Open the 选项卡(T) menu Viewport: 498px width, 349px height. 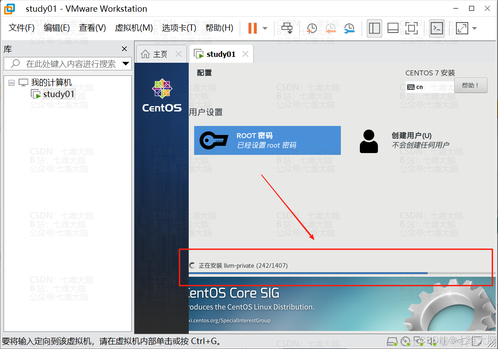click(179, 28)
